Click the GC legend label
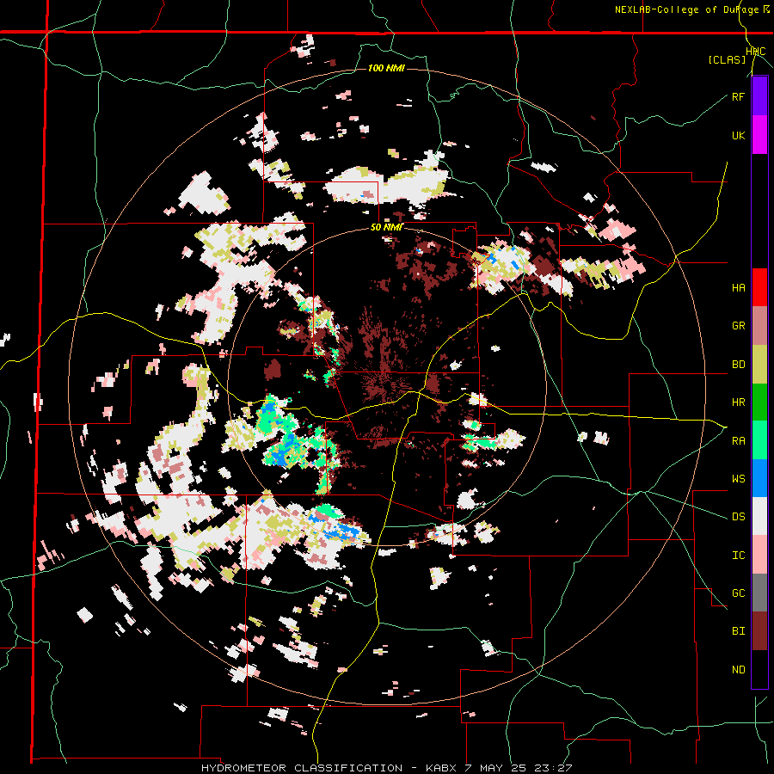The width and height of the screenshot is (774, 774). pos(738,593)
